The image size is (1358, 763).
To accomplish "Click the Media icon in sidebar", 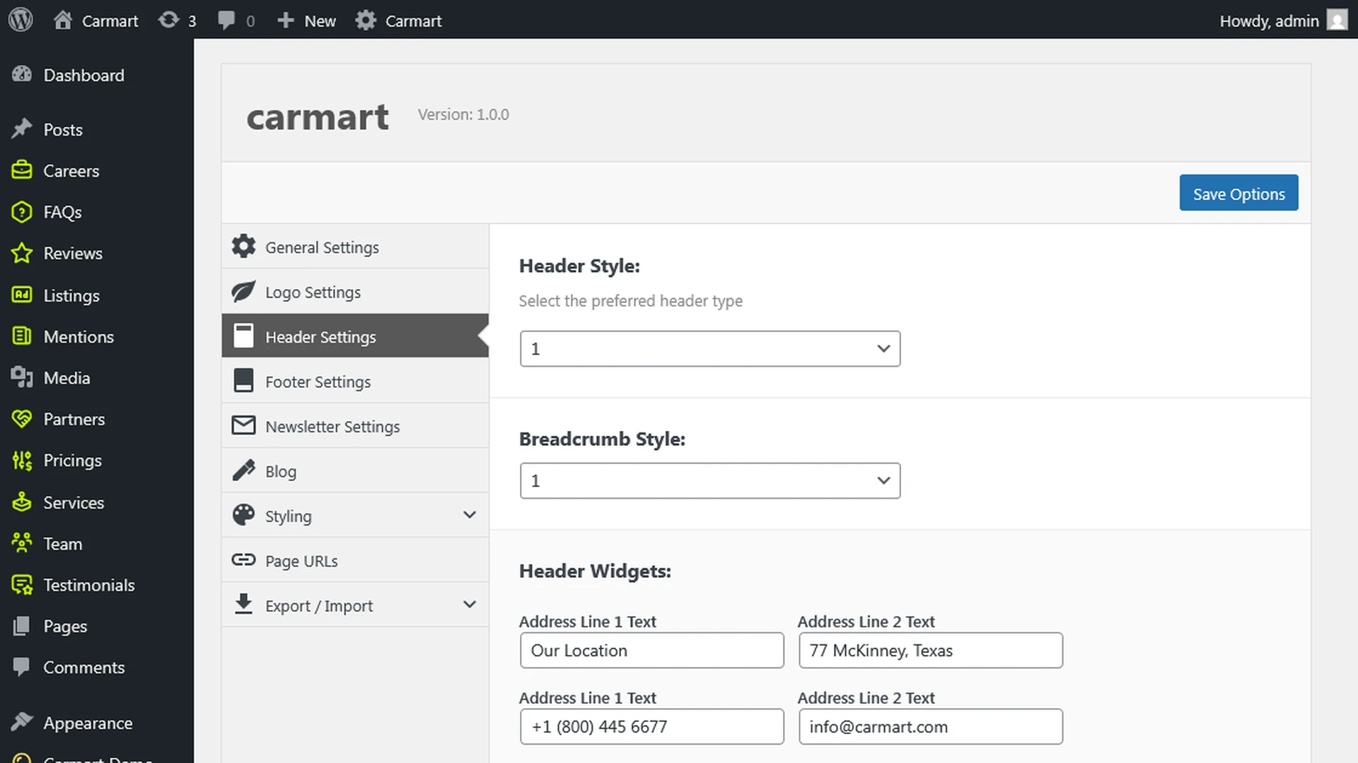I will tap(22, 377).
